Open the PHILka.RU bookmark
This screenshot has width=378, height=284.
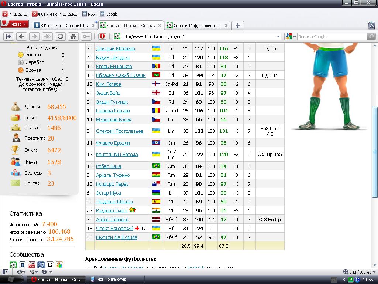(15, 14)
